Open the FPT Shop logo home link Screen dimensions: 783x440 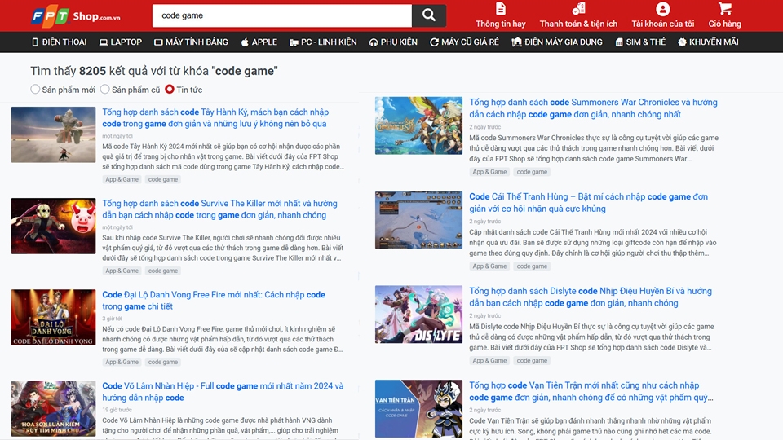[x=76, y=16]
